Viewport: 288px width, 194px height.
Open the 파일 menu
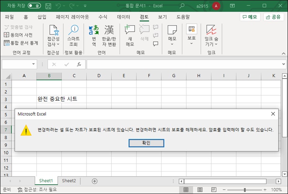(x=9, y=17)
